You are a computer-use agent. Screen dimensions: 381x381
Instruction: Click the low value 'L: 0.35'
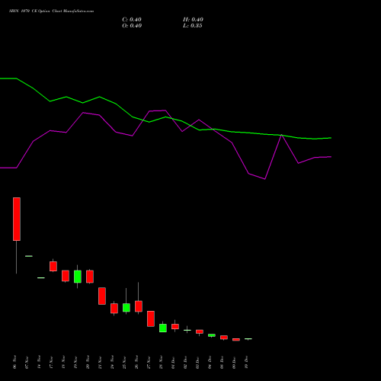pyautogui.click(x=193, y=26)
